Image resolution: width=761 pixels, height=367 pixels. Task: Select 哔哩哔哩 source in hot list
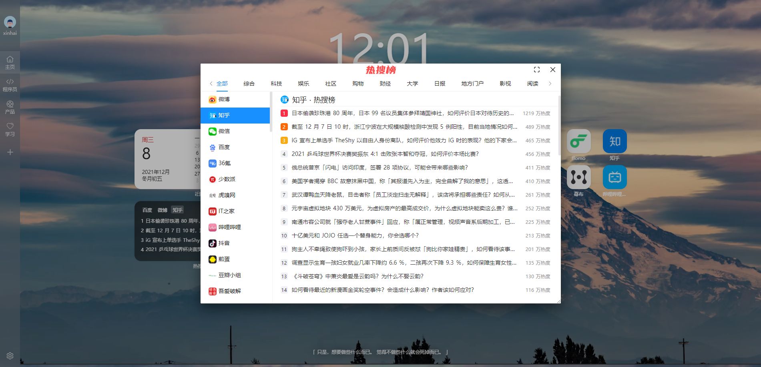[235, 227]
